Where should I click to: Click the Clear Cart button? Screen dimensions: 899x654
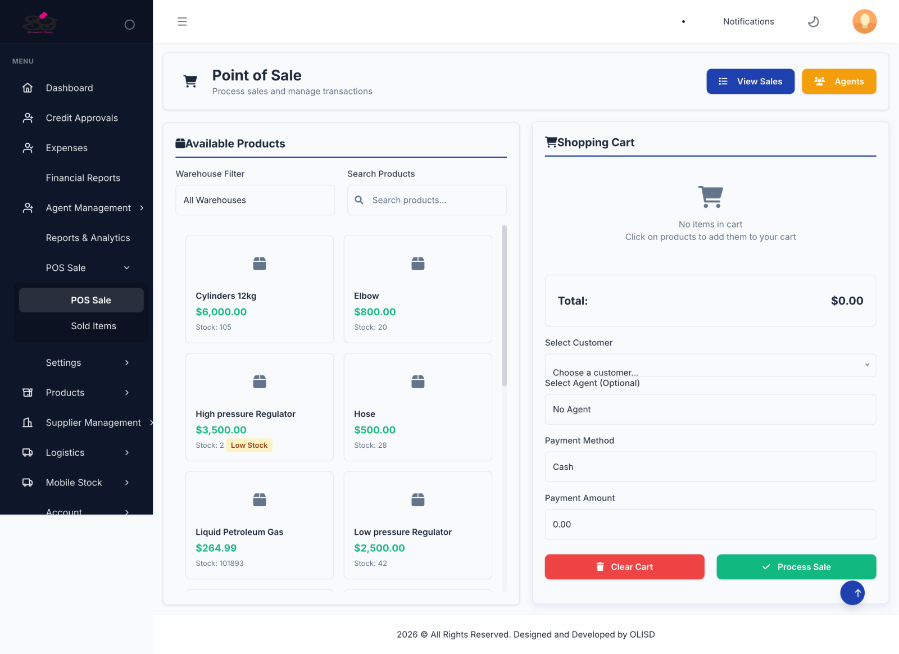click(625, 567)
